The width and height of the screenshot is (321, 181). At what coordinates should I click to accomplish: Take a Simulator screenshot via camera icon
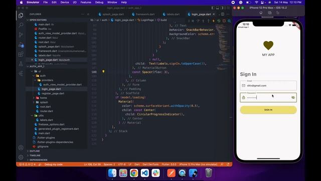tap(270, 13)
